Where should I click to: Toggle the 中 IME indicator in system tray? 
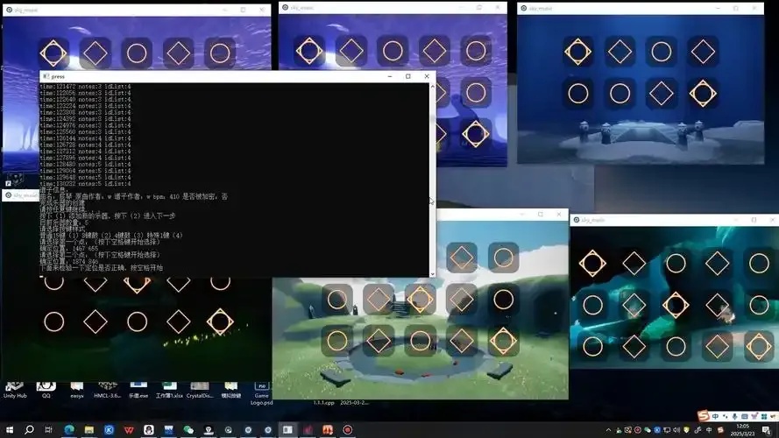point(709,430)
